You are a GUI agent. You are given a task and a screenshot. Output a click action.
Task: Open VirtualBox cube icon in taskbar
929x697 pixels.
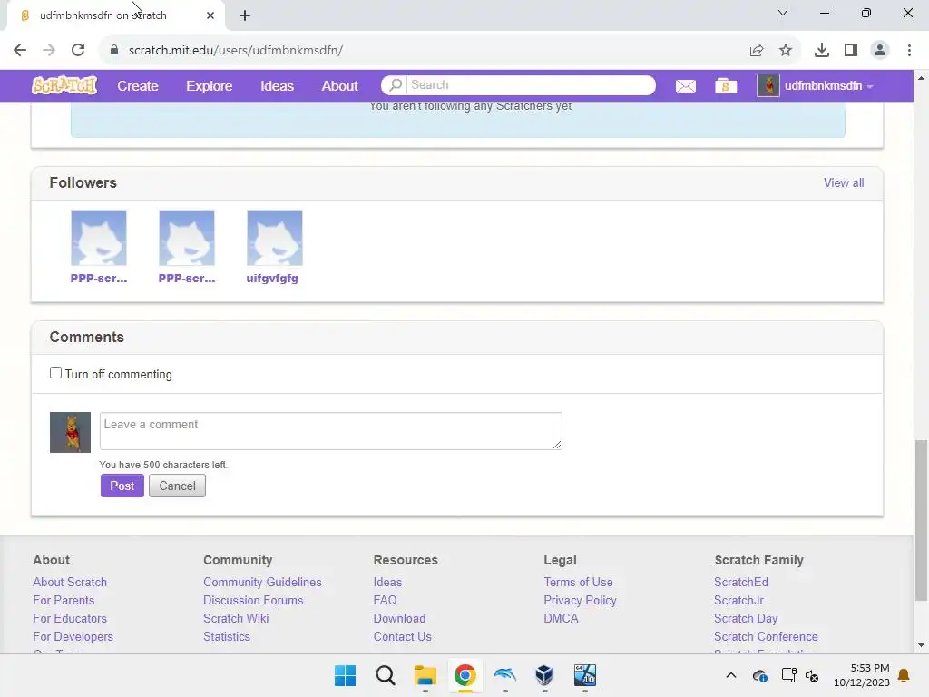tap(544, 675)
